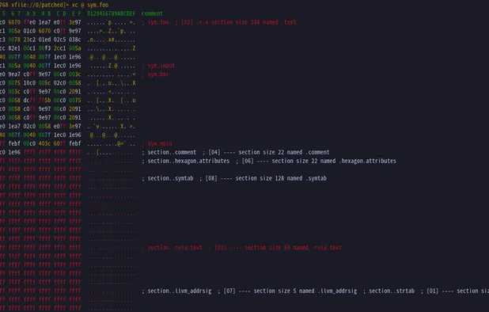
Task: Click hex value '60ff'
Action: point(60,143)
